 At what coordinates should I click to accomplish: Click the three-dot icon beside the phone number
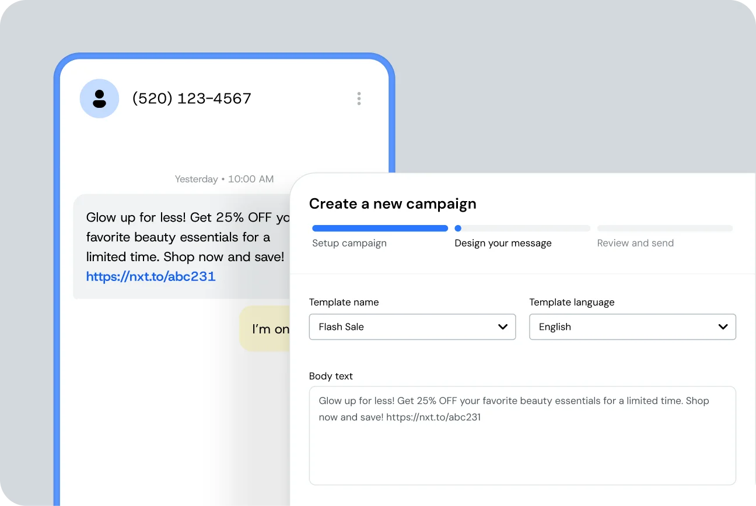359,99
